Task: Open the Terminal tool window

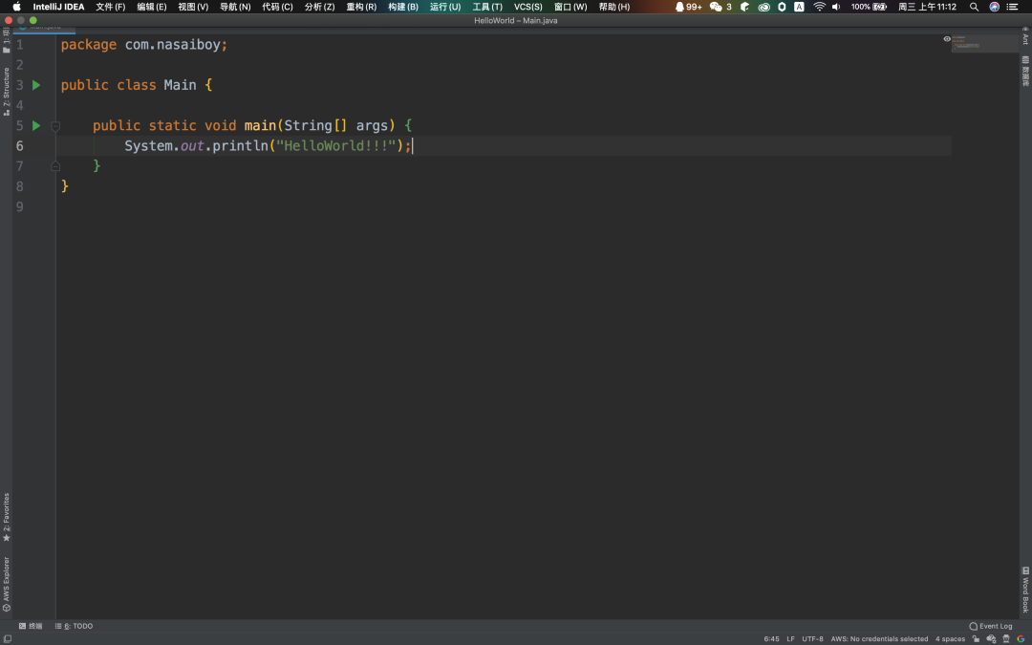Action: (31, 626)
